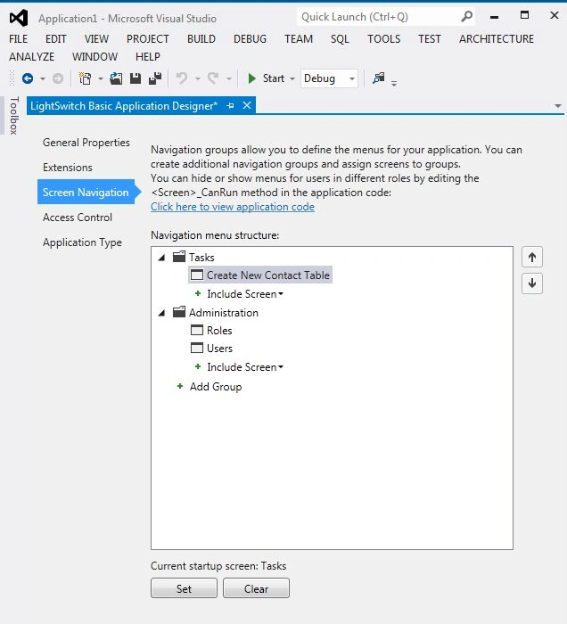This screenshot has width=567, height=624.
Task: Open the toolbar overflow options arrow
Action: coord(394,84)
